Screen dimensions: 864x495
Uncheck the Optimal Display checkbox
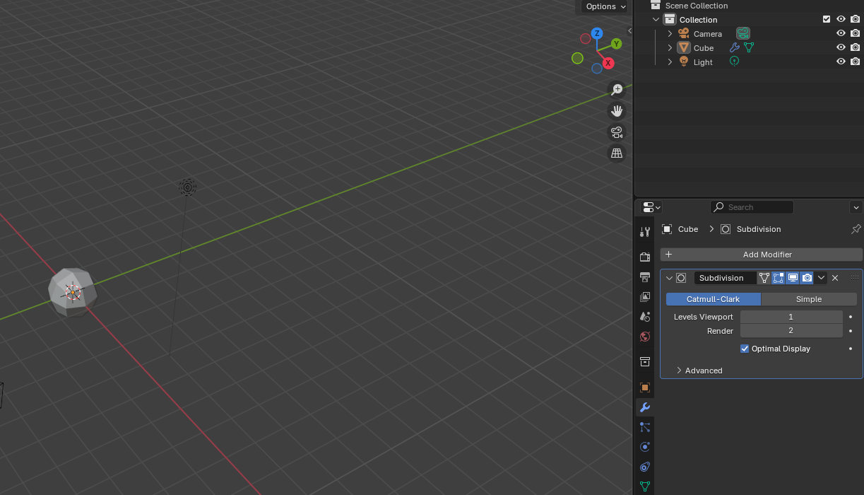(x=745, y=349)
